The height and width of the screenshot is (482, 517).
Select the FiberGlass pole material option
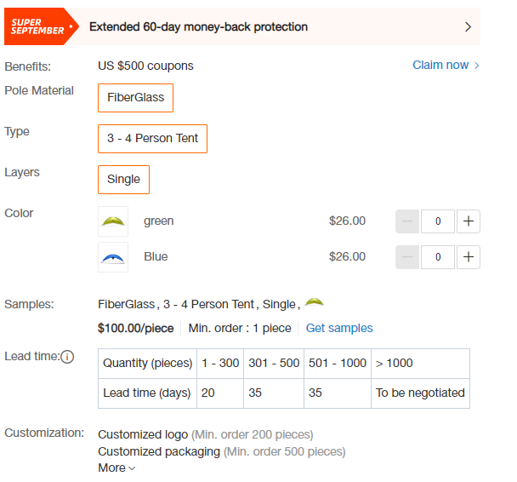point(135,98)
